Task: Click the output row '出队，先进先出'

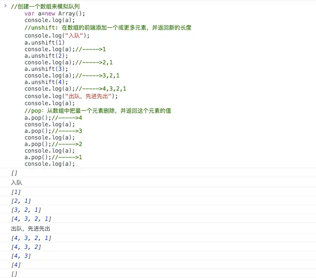Action: (158, 229)
